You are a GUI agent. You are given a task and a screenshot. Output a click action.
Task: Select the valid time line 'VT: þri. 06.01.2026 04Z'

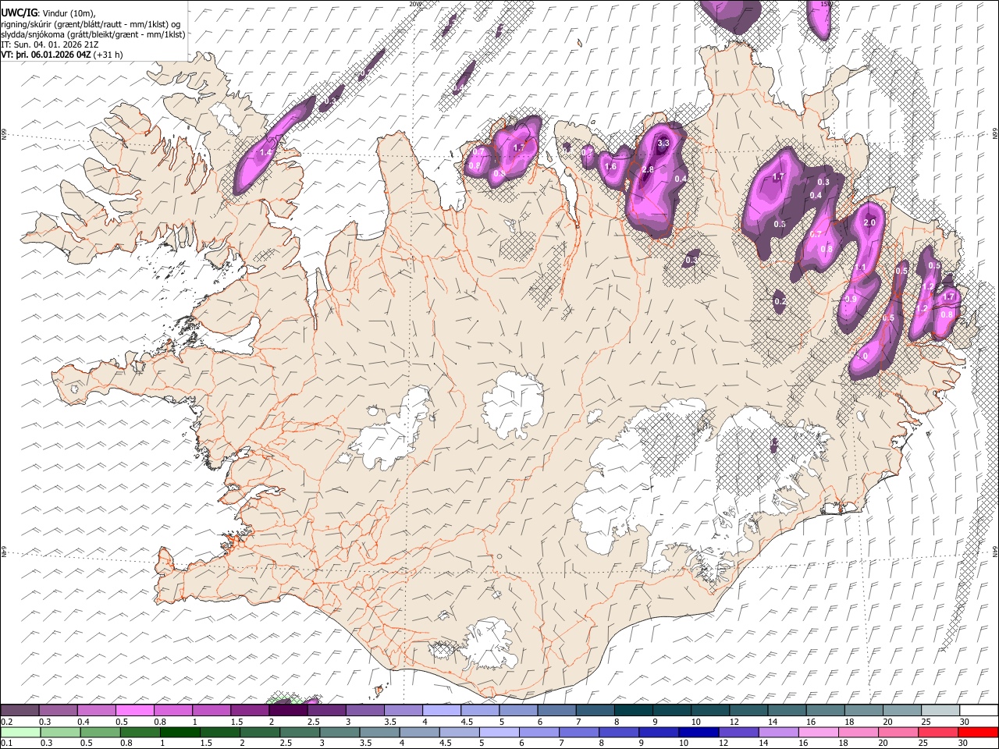pos(46,55)
